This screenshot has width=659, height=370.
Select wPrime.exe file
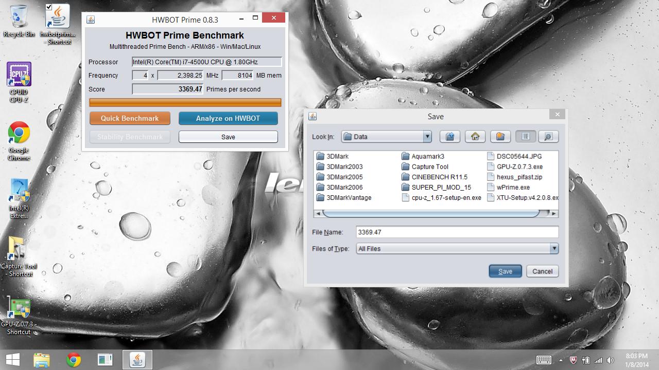(x=508, y=187)
